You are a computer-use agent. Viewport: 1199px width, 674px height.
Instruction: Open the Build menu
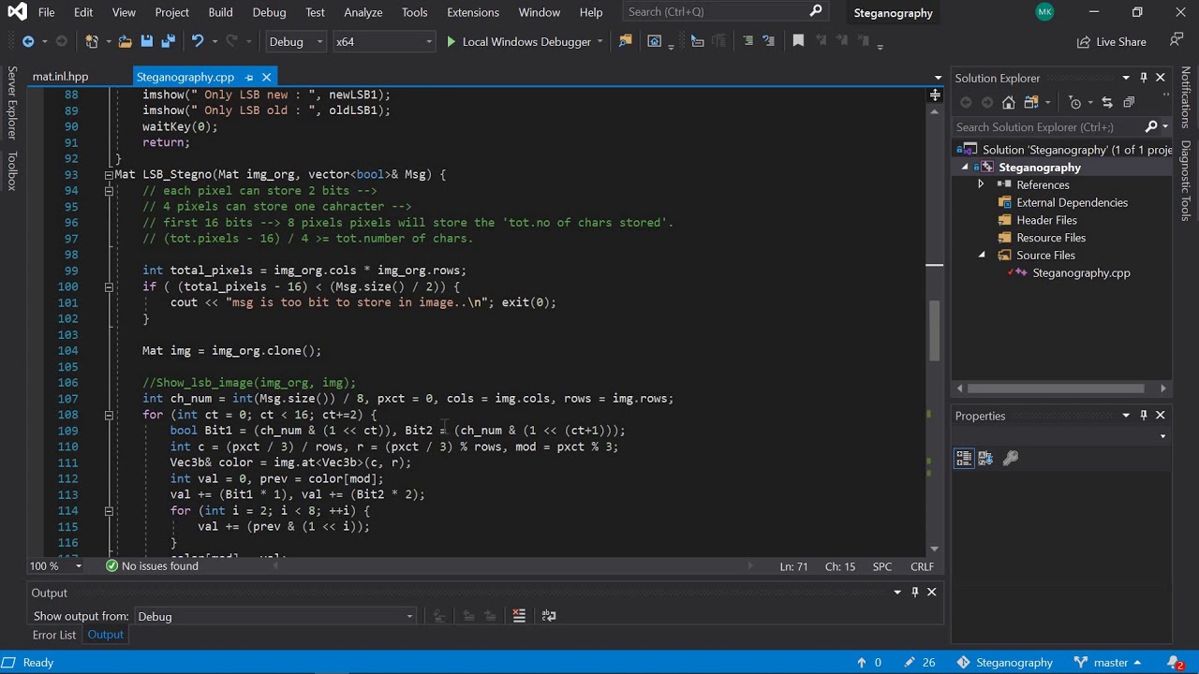pos(220,12)
